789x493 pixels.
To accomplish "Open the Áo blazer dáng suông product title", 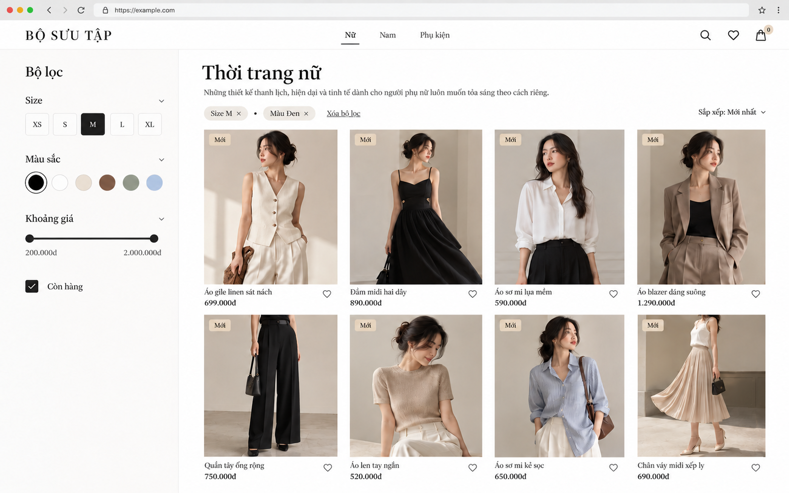I will coord(672,292).
